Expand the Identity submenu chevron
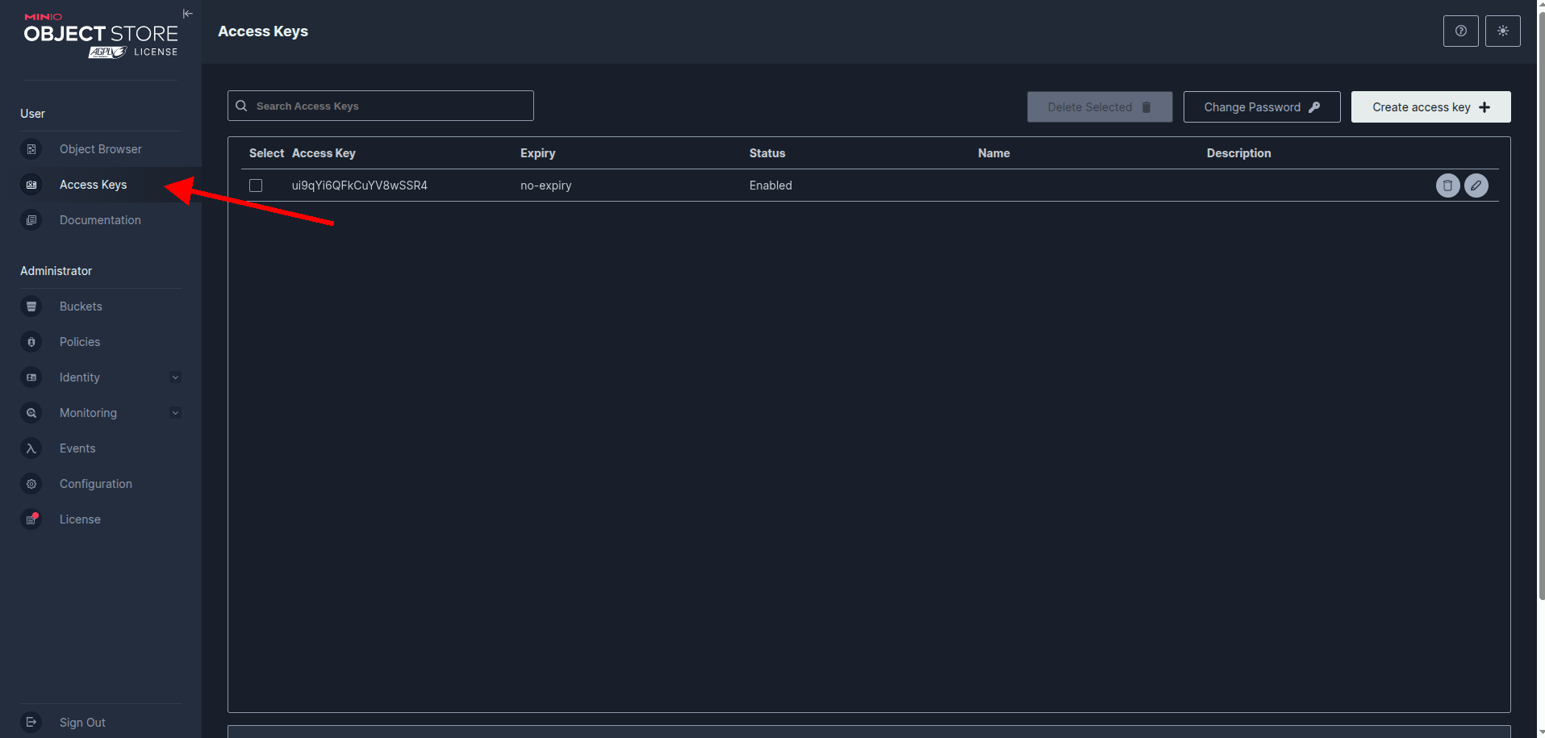 tap(175, 377)
